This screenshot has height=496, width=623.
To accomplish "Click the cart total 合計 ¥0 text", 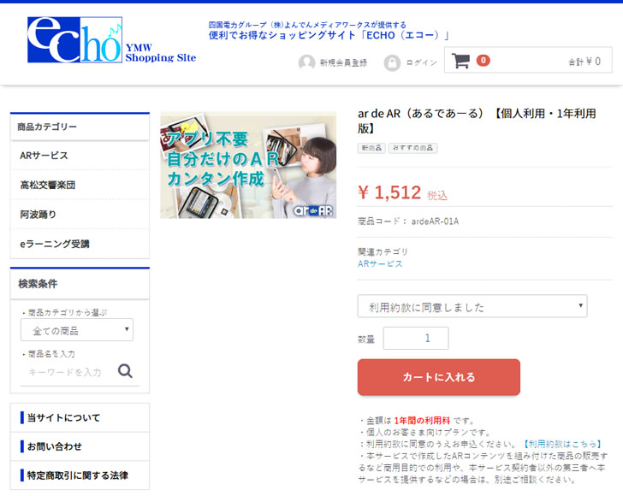I will click(x=584, y=62).
